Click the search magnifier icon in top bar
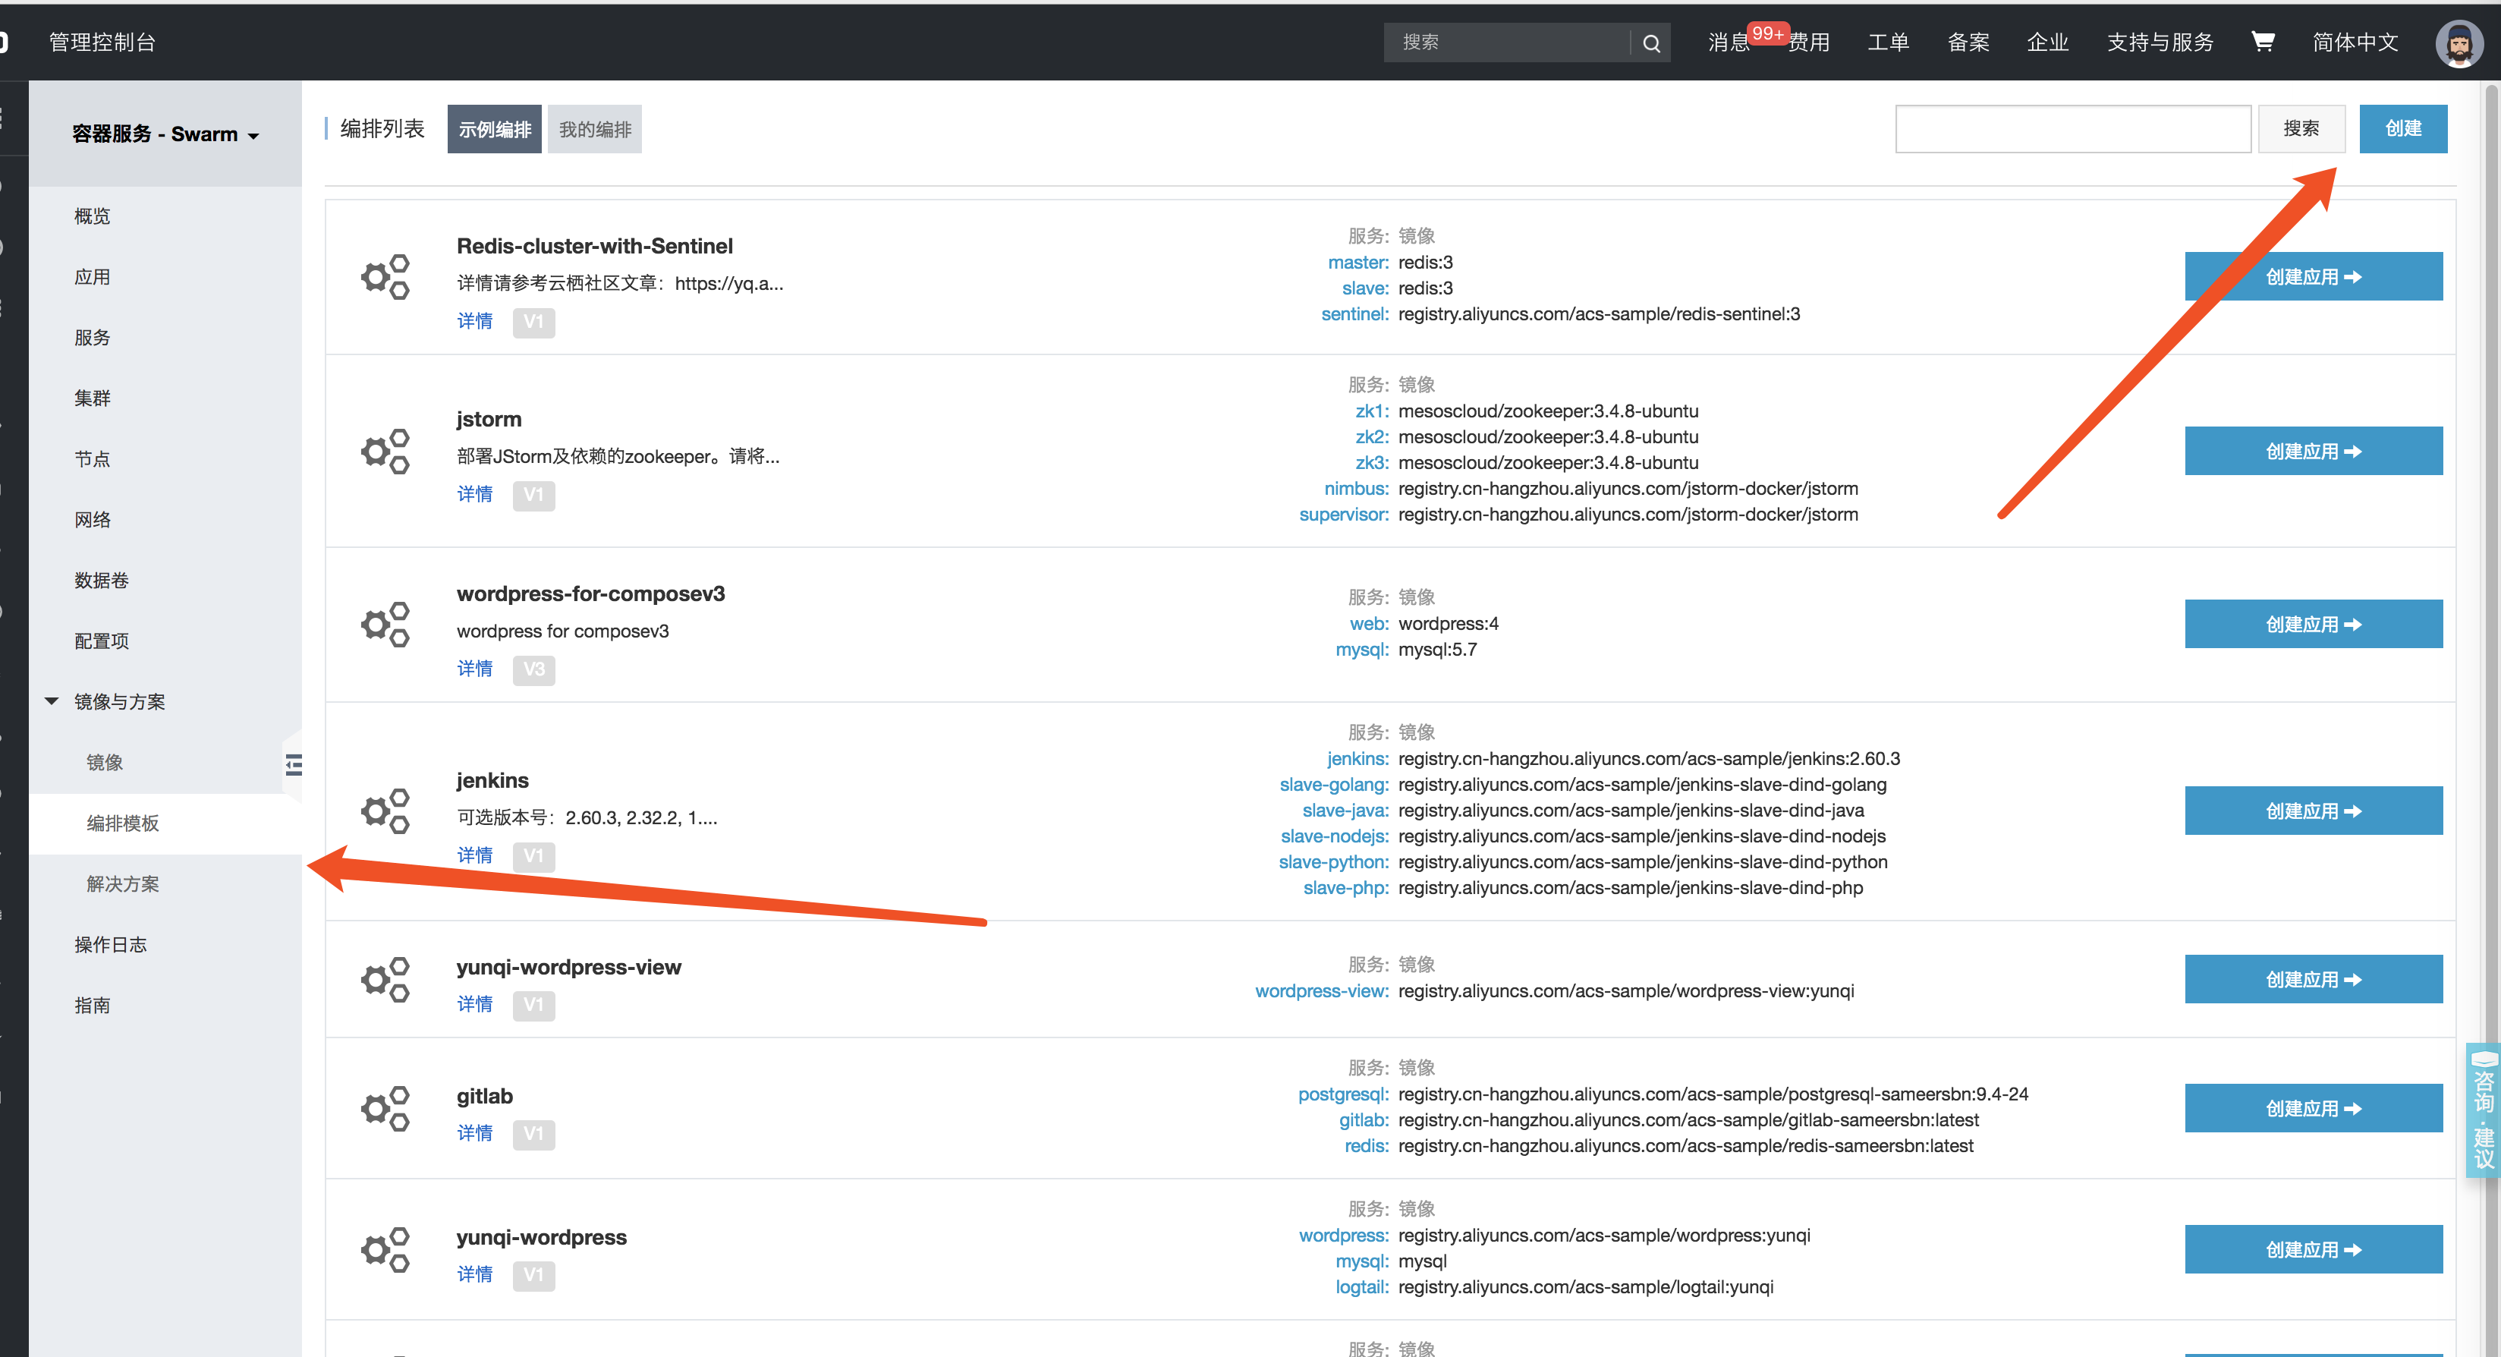Viewport: 2501px width, 1357px height. tap(1650, 44)
